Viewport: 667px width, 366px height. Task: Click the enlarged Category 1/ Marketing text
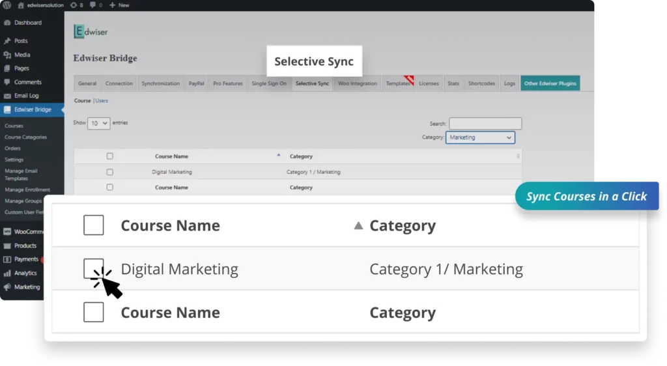click(446, 269)
